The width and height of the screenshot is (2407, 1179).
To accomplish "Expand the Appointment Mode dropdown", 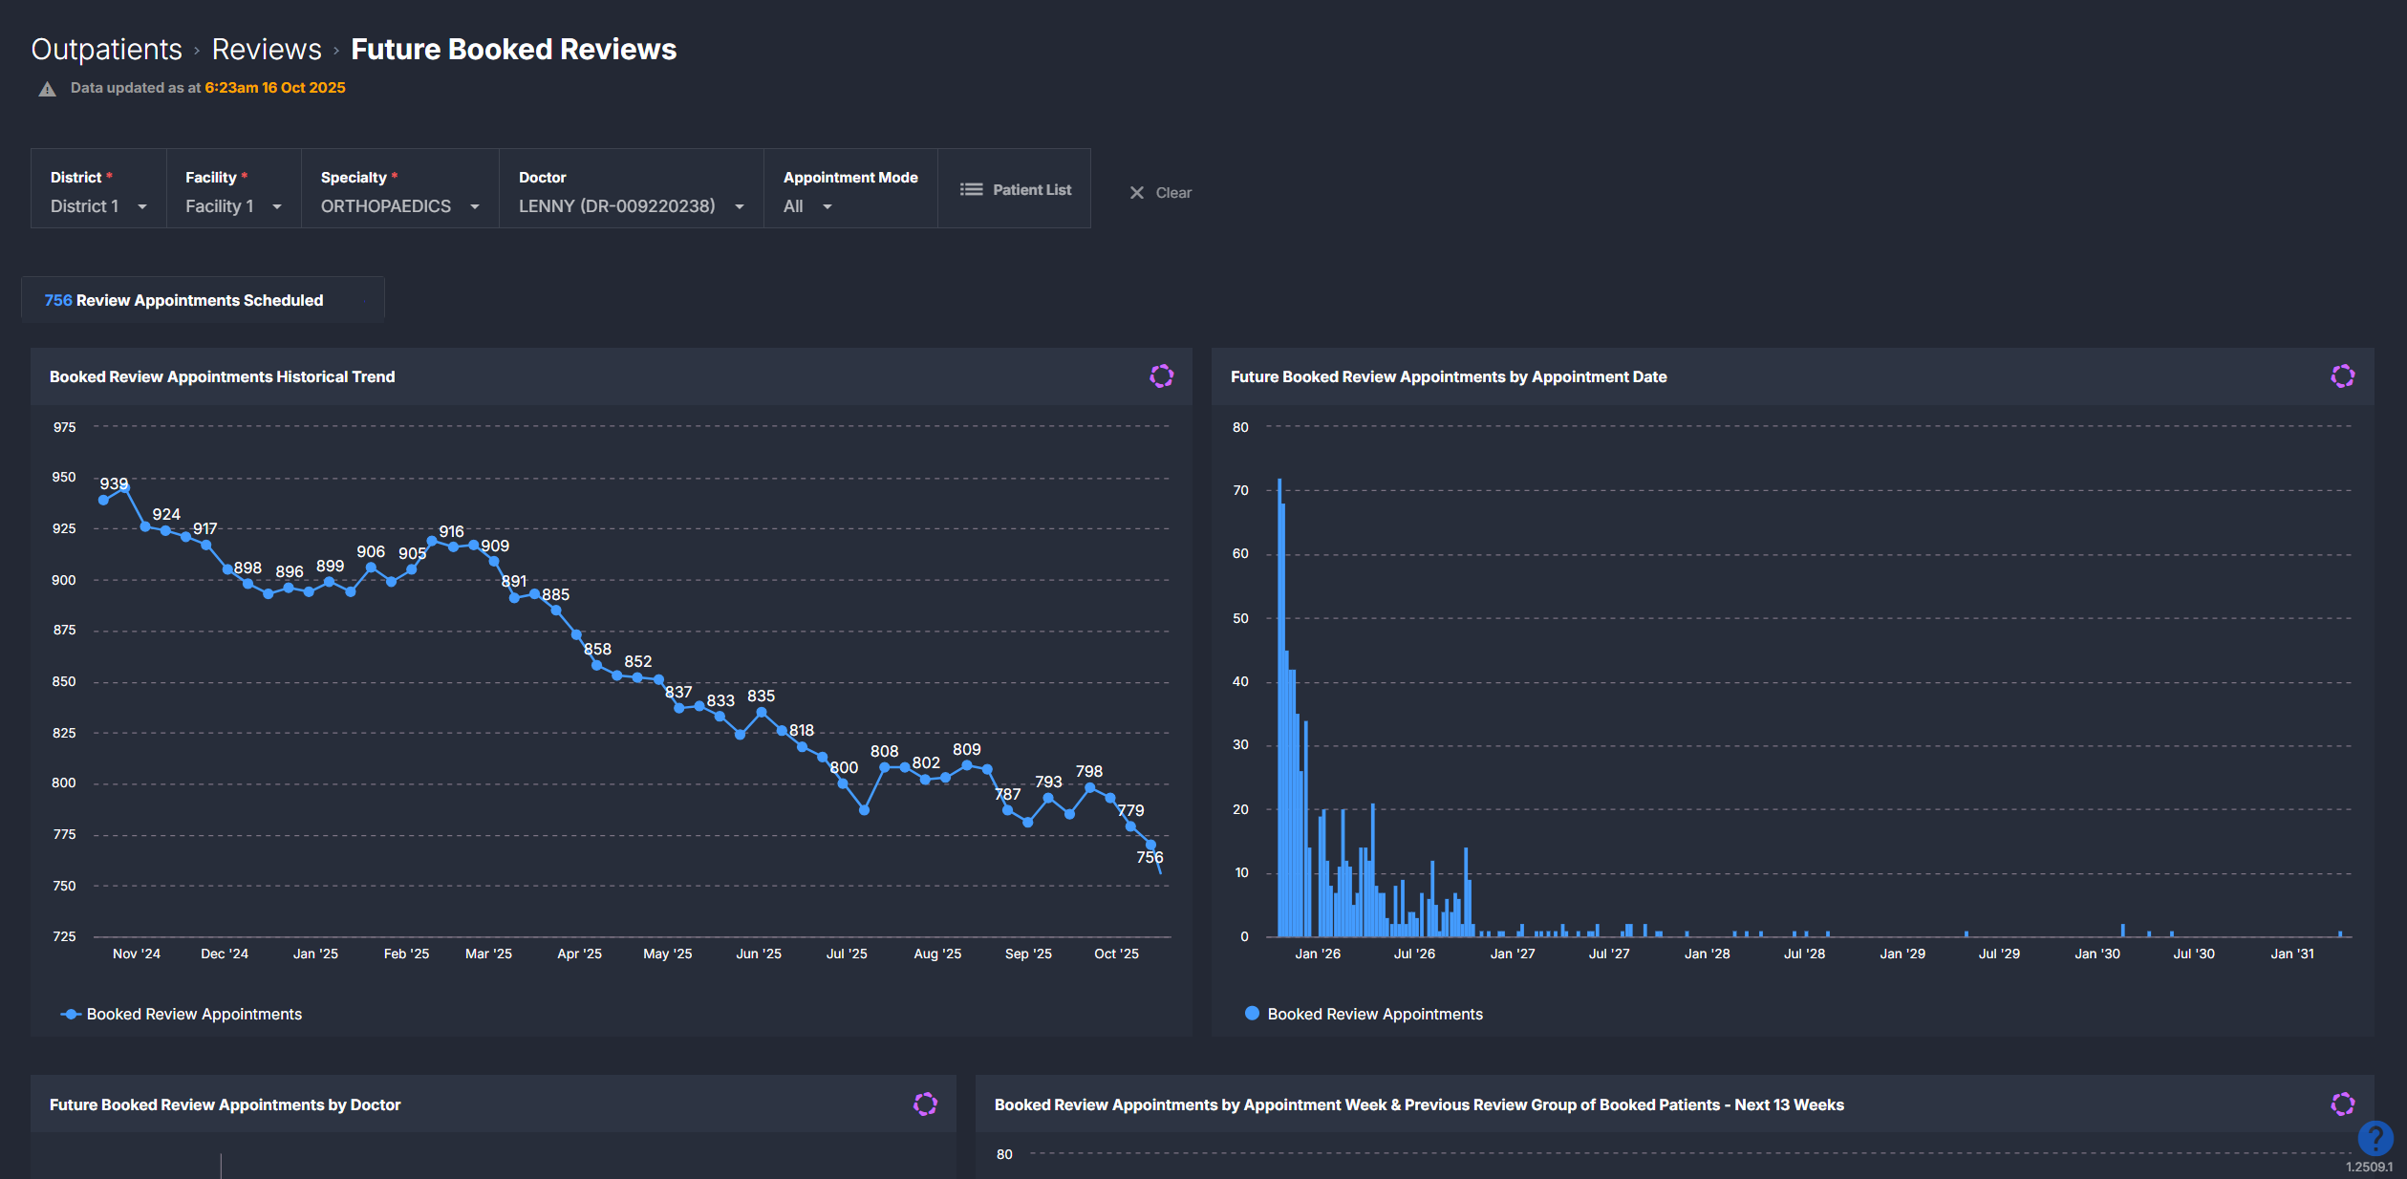I will coord(807,206).
